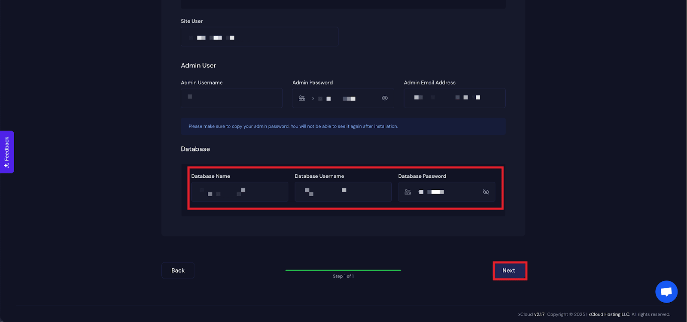The width and height of the screenshot is (687, 322).
Task: Click the admin password copy notice
Action: [x=293, y=126]
